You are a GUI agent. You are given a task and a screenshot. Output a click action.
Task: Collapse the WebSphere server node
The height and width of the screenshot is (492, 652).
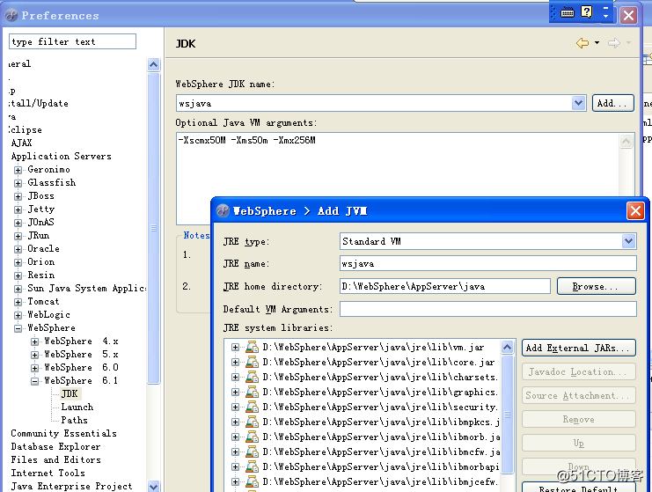click(x=18, y=328)
